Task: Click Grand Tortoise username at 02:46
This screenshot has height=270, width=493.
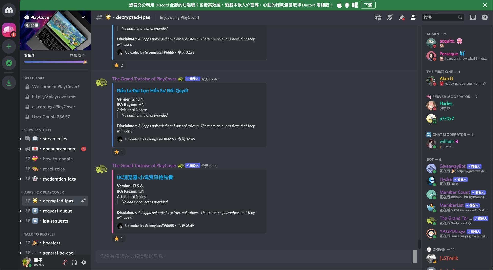Action: (144, 79)
